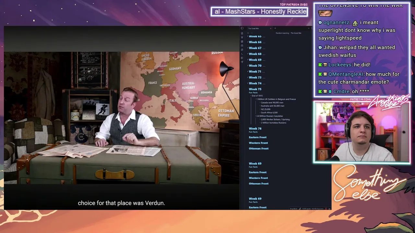
Task: Click the 'NZ 25,000' bullet
Action: [x=266, y=109]
